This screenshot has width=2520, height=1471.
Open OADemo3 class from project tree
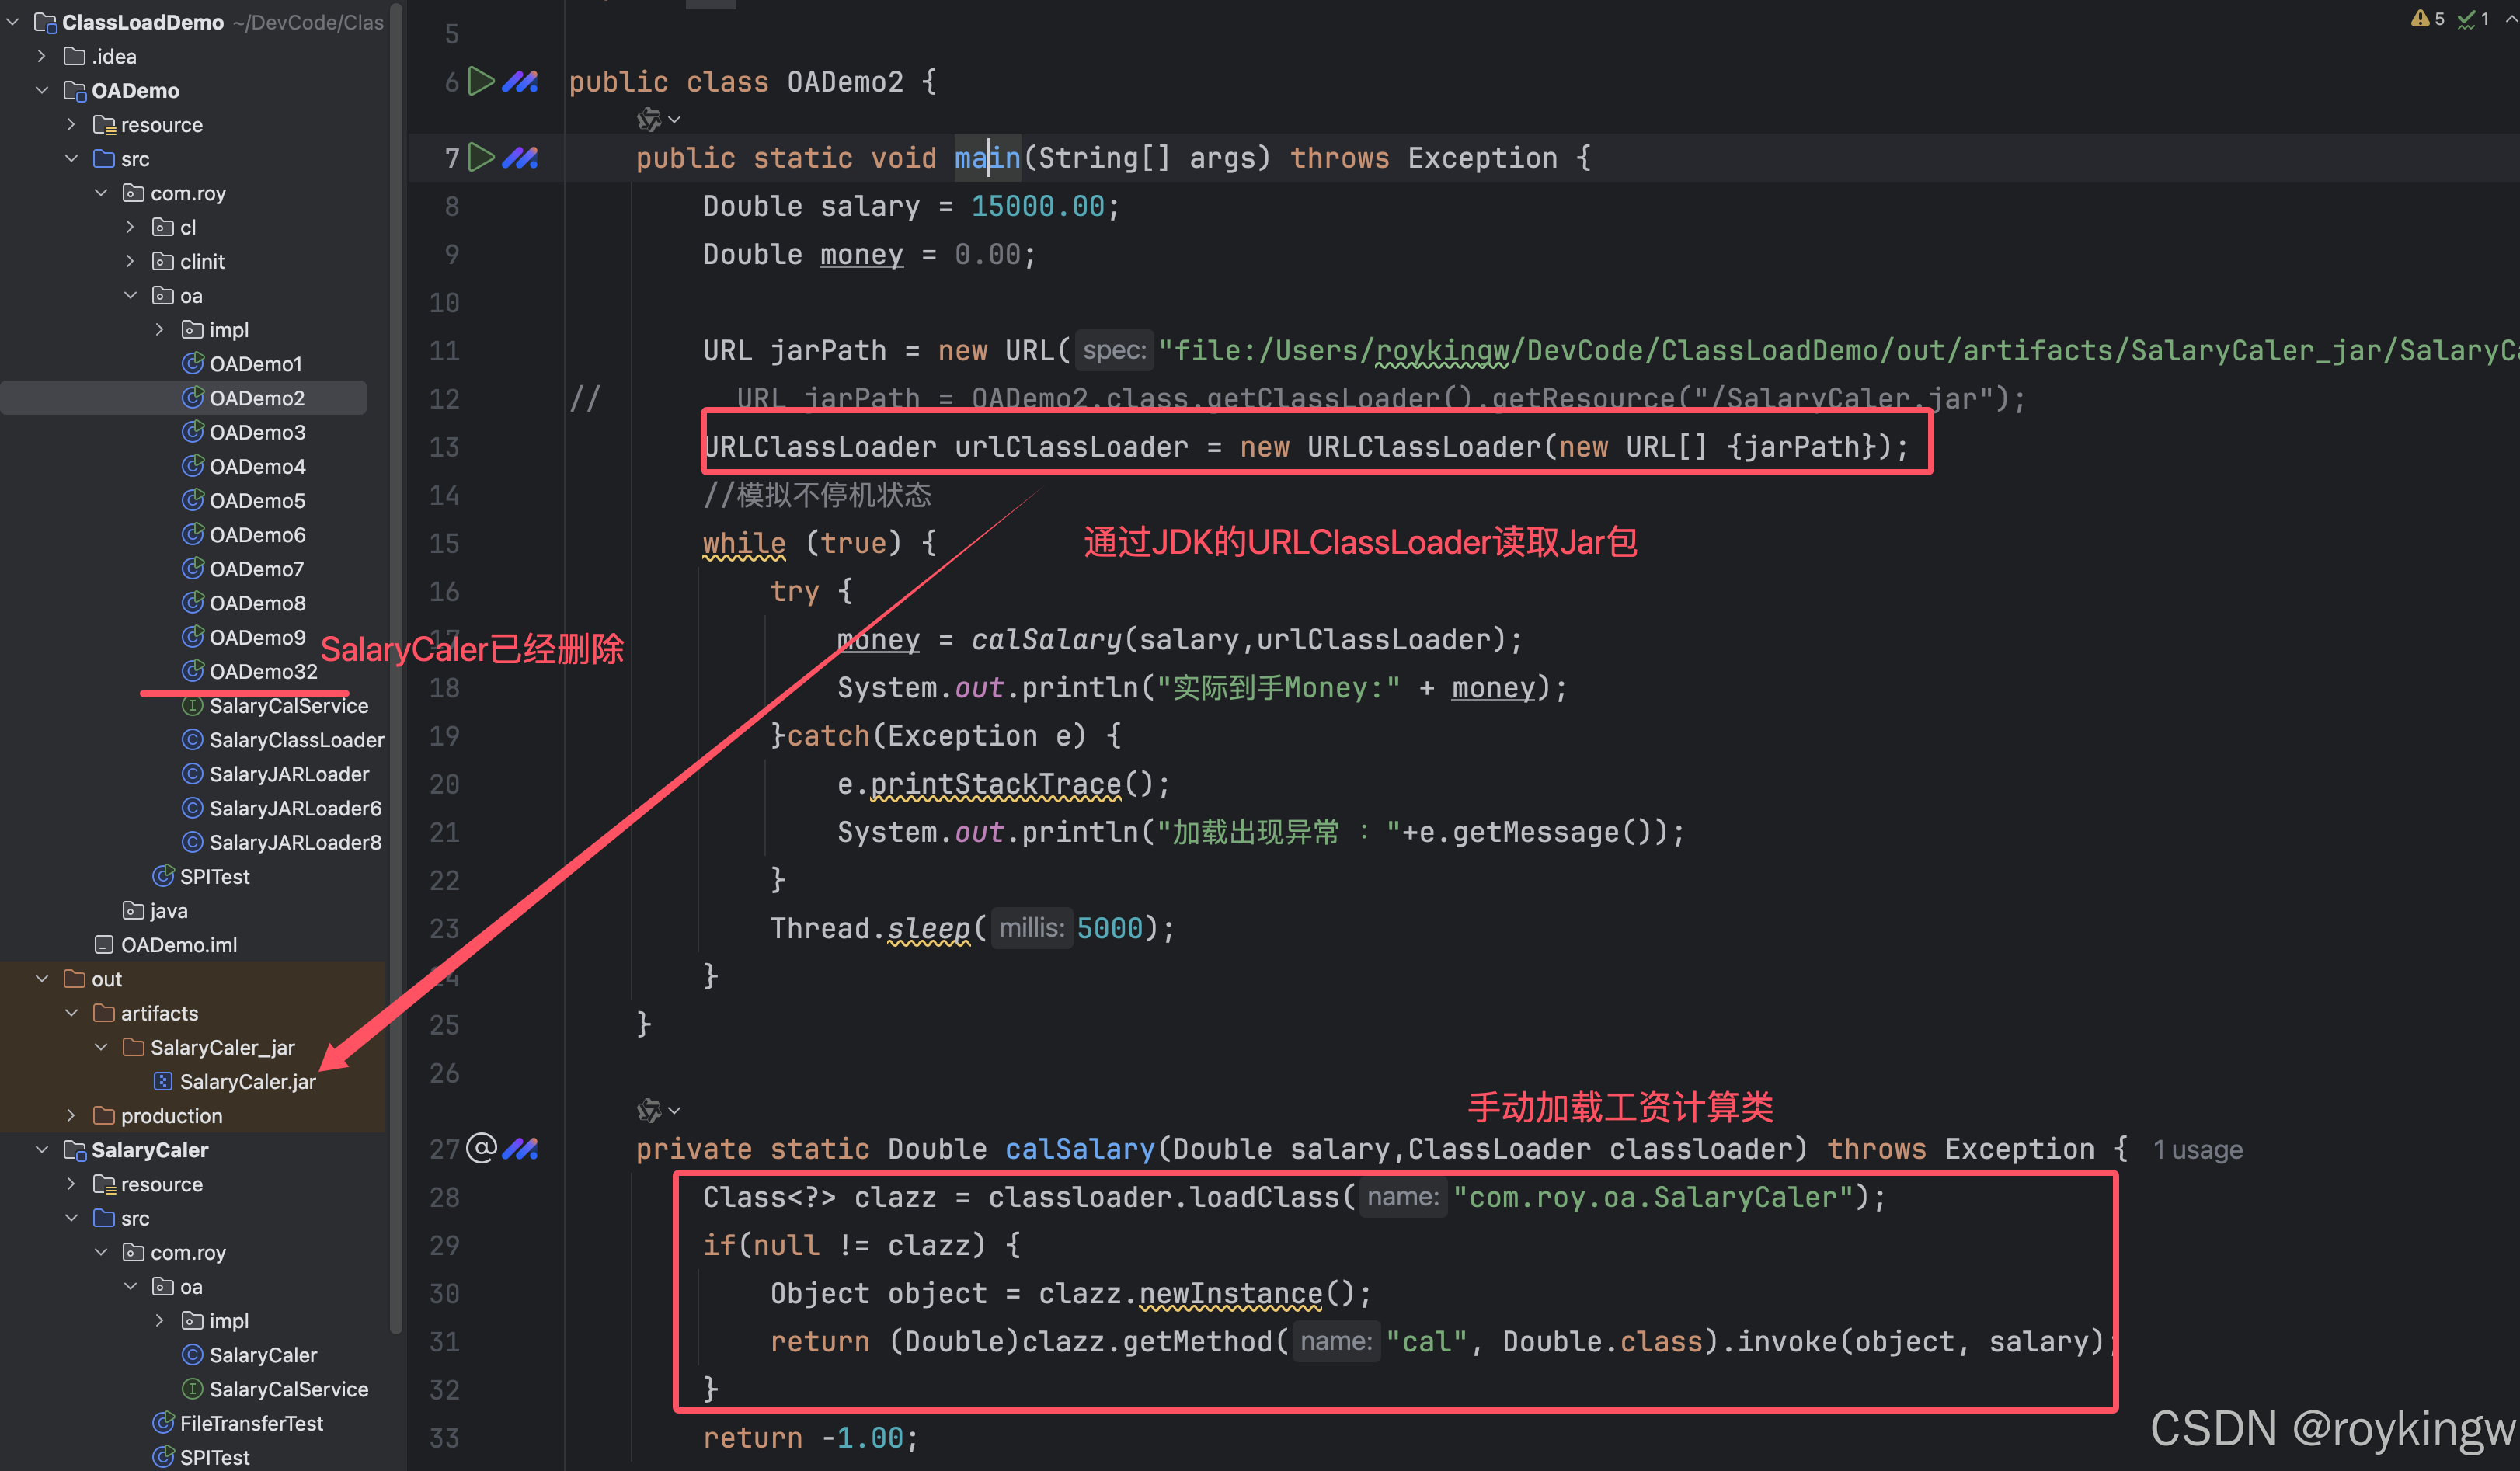pos(256,432)
